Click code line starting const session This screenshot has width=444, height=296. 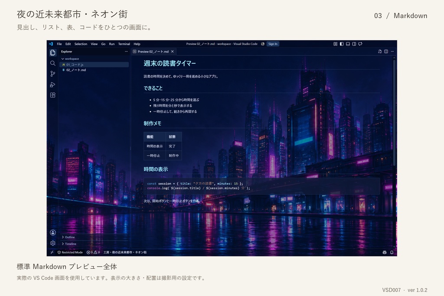195,183
